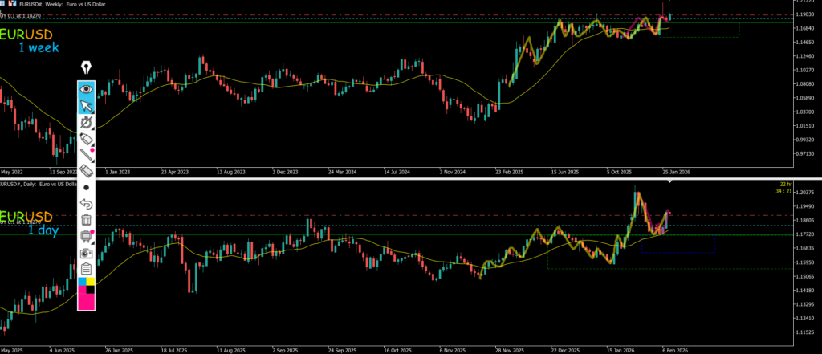This screenshot has height=354, width=822.
Task: Select the arrow cursor tool
Action: (x=87, y=105)
